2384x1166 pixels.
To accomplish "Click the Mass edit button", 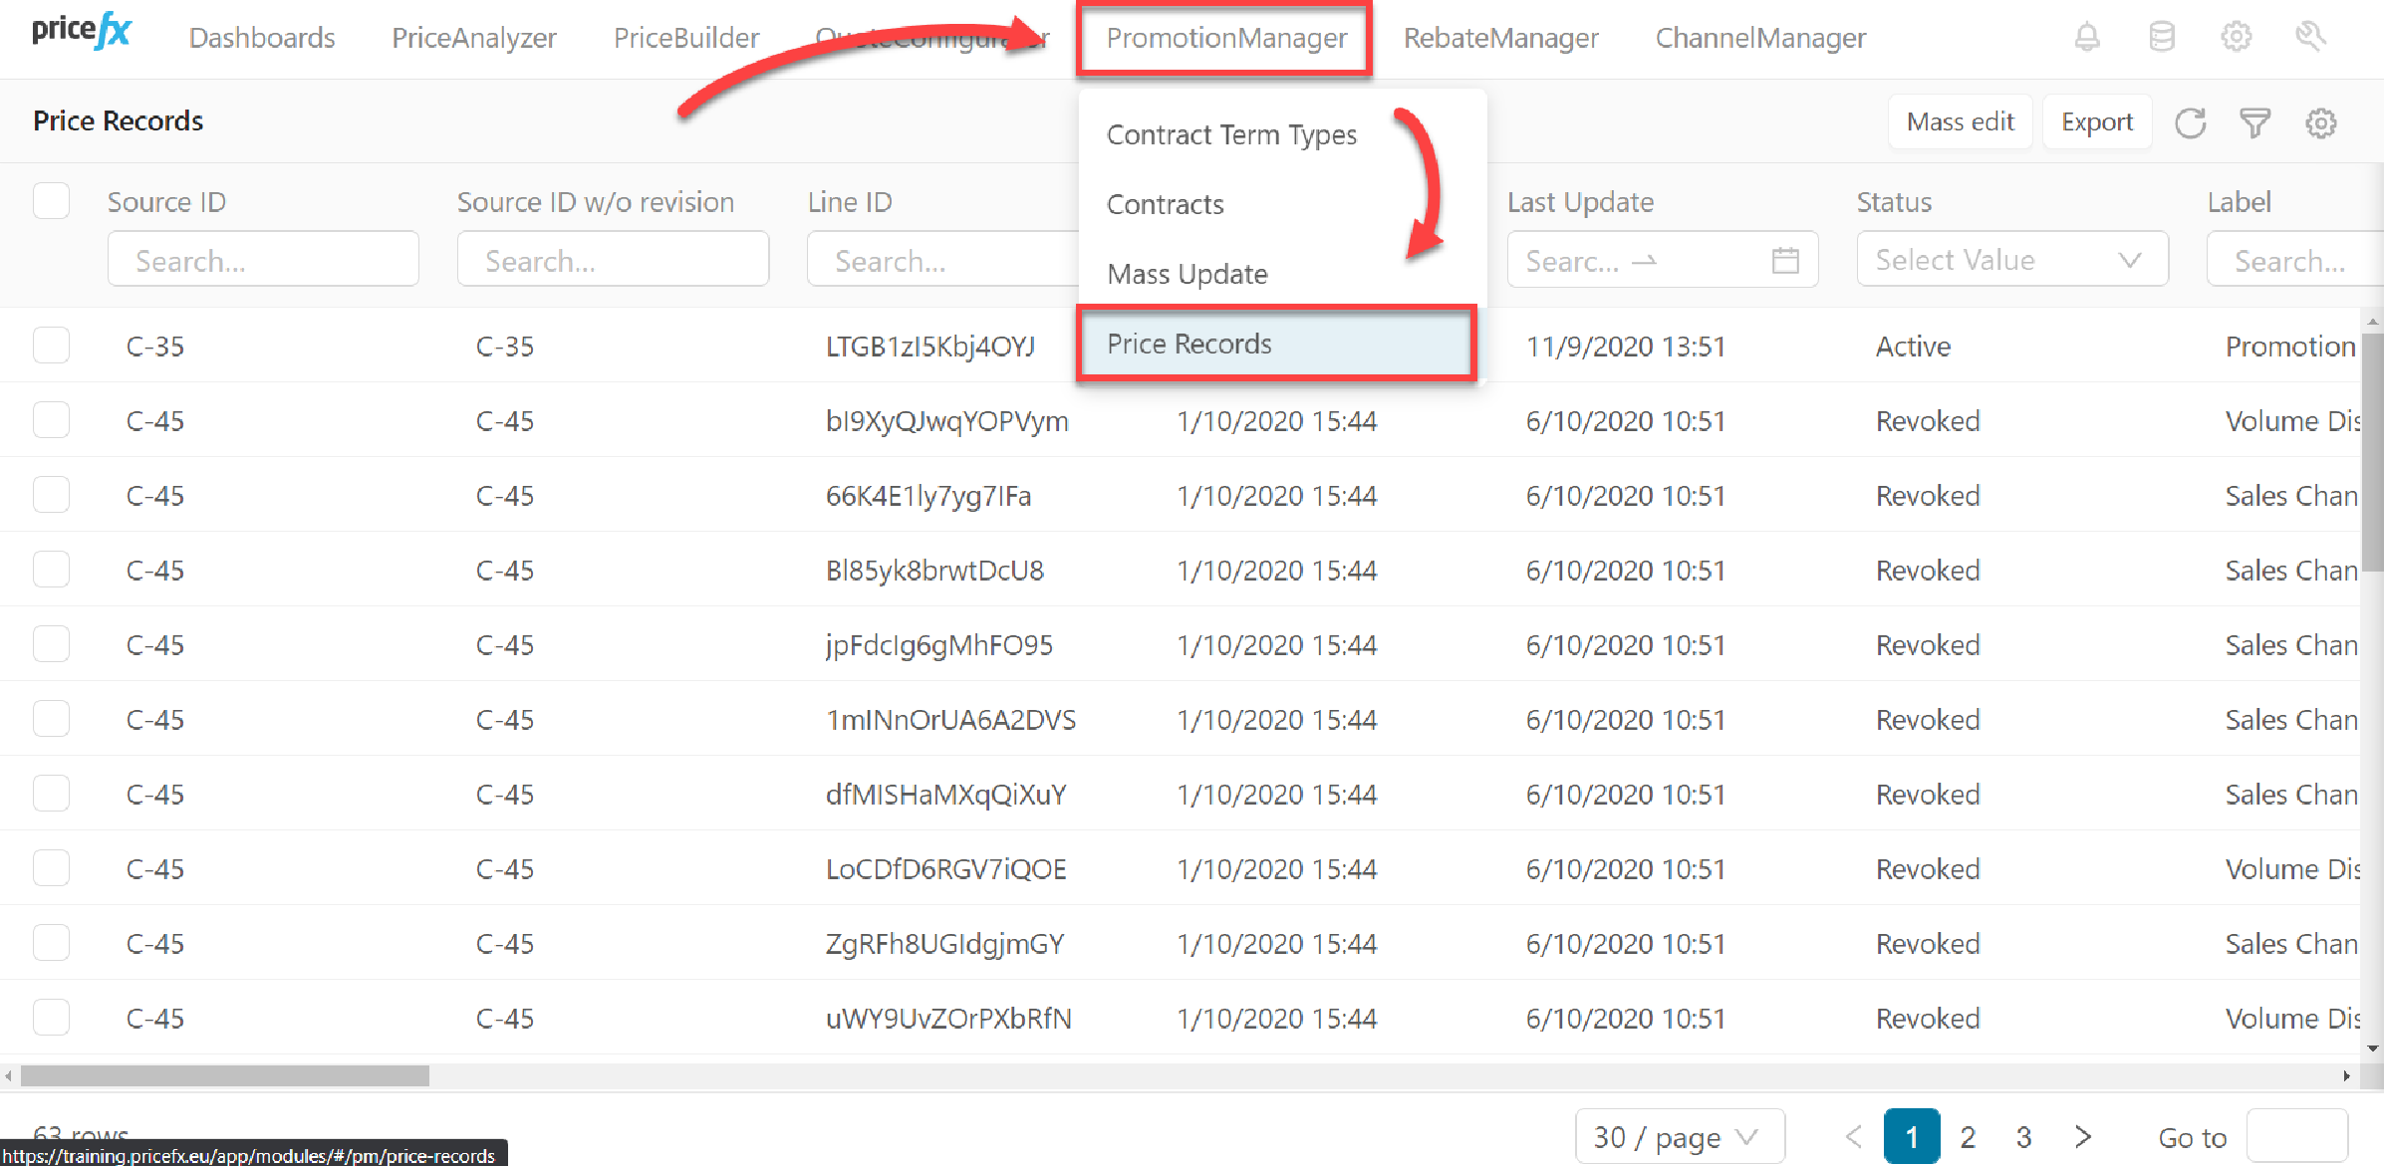I will pos(1960,121).
